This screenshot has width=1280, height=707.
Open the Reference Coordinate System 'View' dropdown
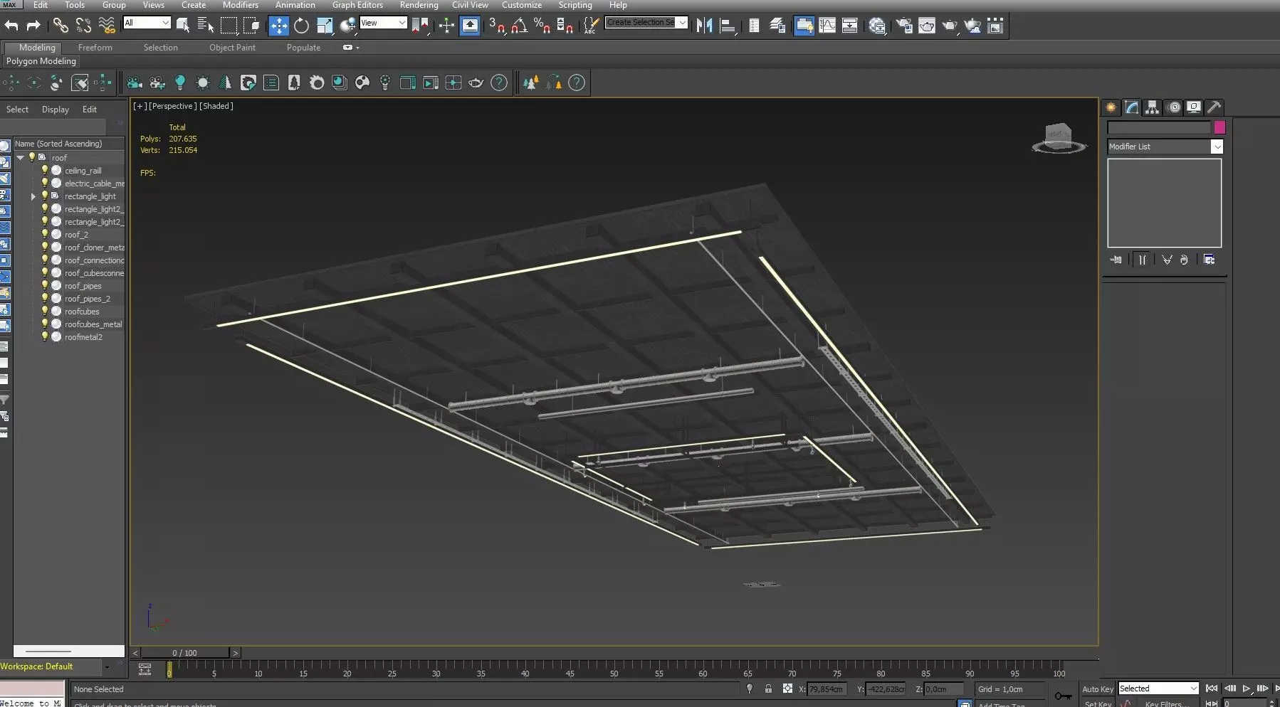(383, 23)
